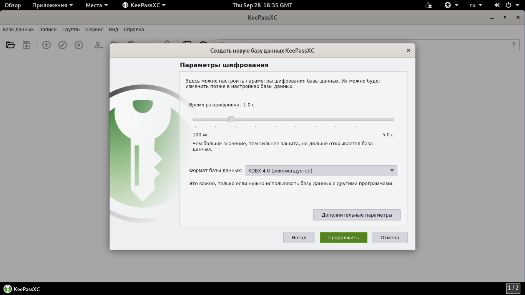The height and width of the screenshot is (295, 525).
Task: Click the edit entry pencil icon
Action: click(x=63, y=45)
